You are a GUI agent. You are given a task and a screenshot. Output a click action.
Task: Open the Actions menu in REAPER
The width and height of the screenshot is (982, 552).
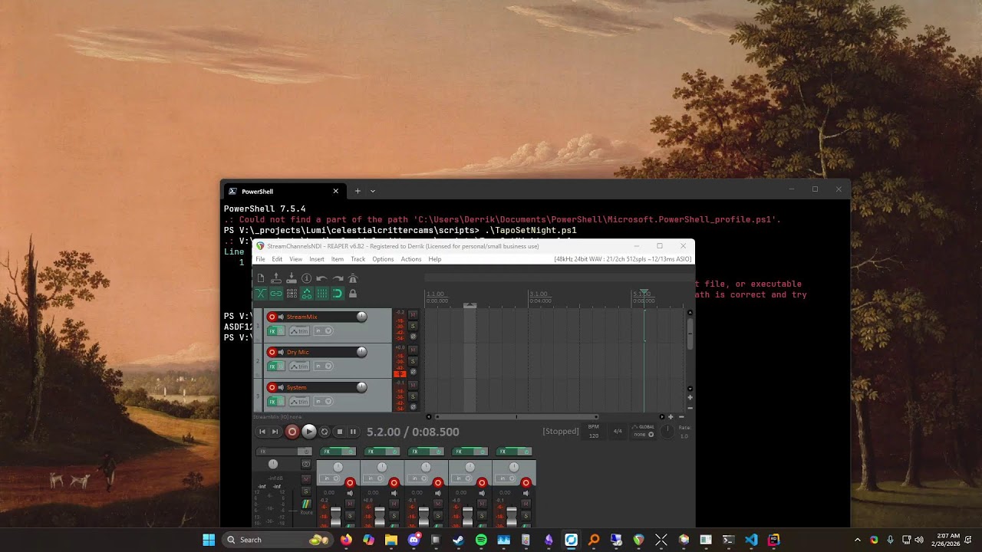coord(410,259)
